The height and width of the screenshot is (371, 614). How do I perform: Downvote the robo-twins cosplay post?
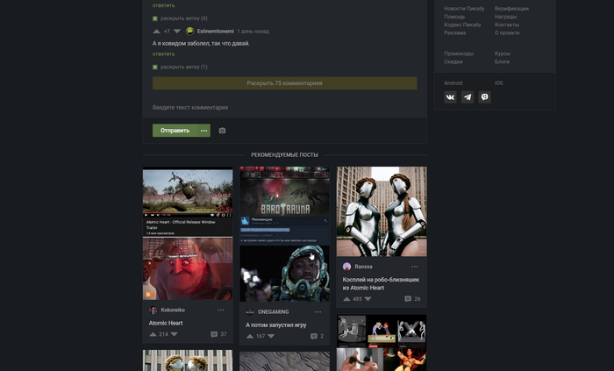(x=368, y=299)
